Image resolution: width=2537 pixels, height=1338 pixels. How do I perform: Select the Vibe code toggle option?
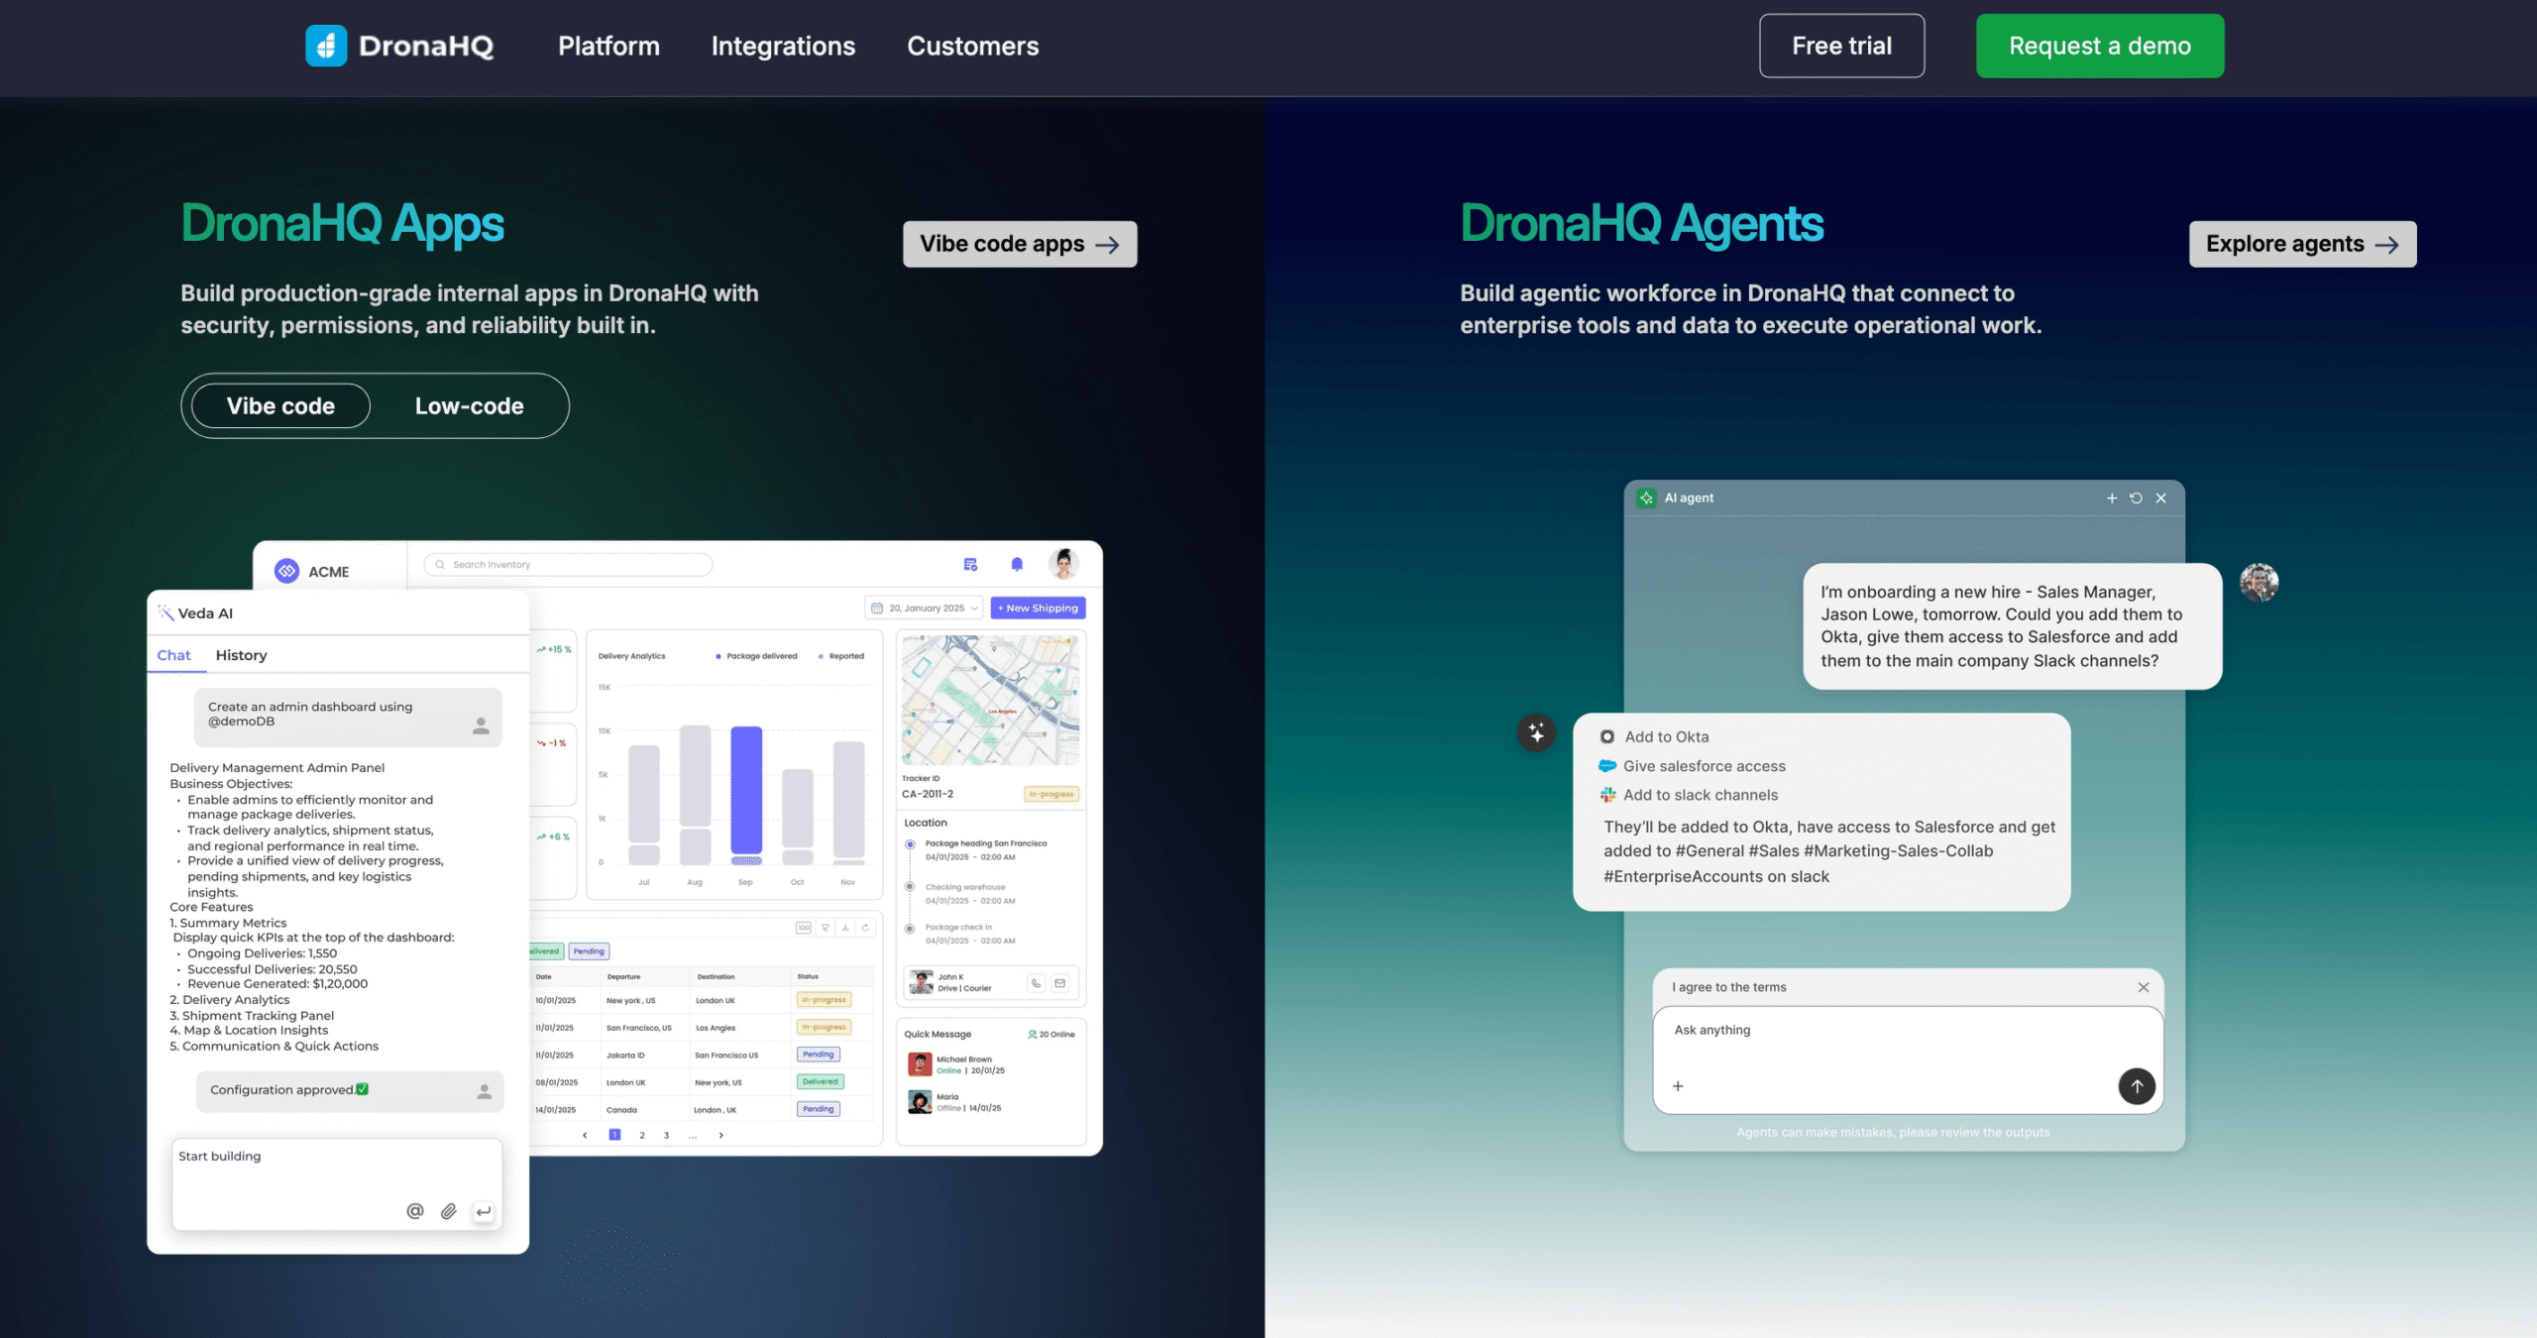pyautogui.click(x=280, y=405)
